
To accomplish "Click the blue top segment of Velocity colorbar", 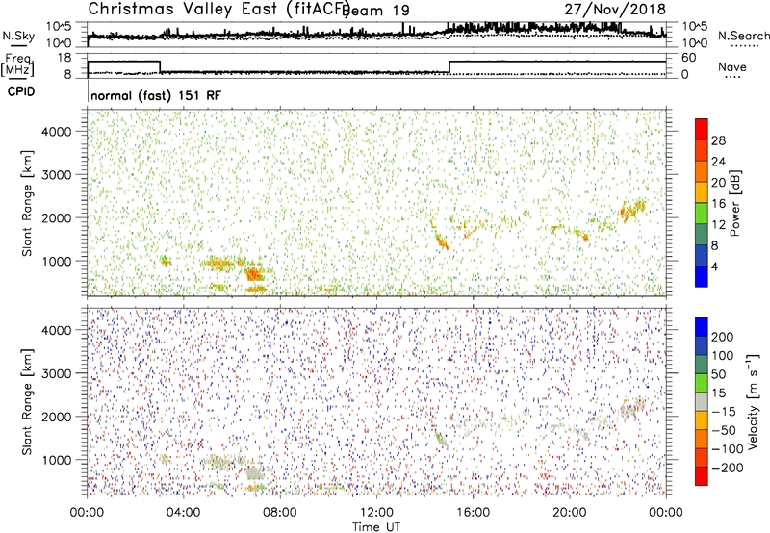I will coord(702,327).
